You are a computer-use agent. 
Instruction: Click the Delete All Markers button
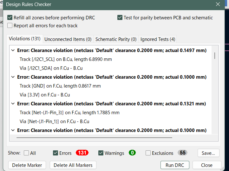tap(73, 165)
